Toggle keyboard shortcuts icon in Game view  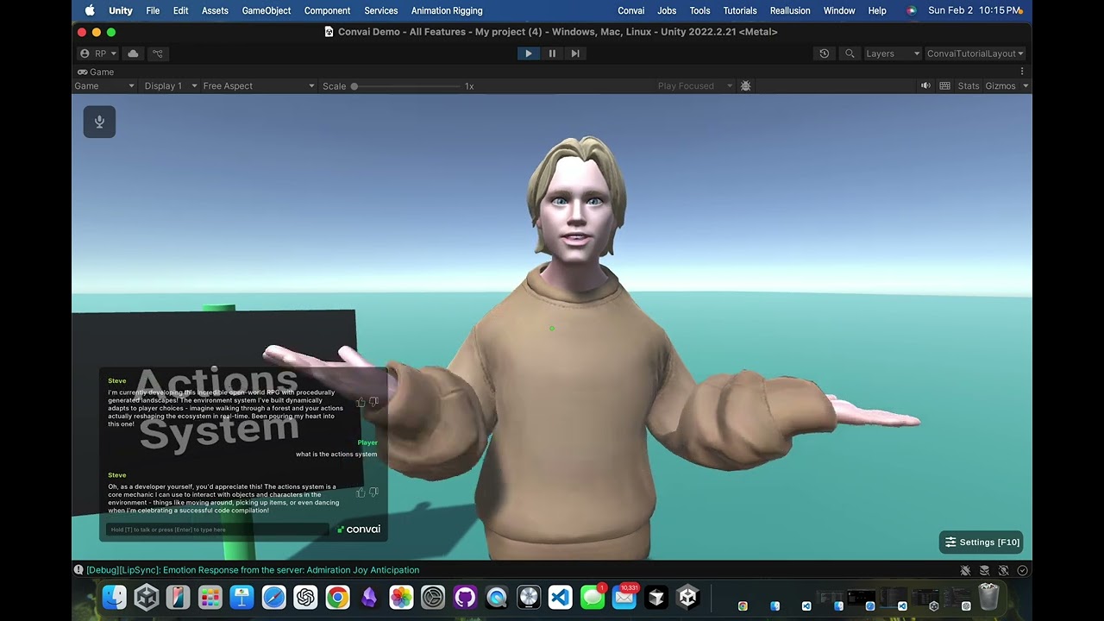point(944,86)
